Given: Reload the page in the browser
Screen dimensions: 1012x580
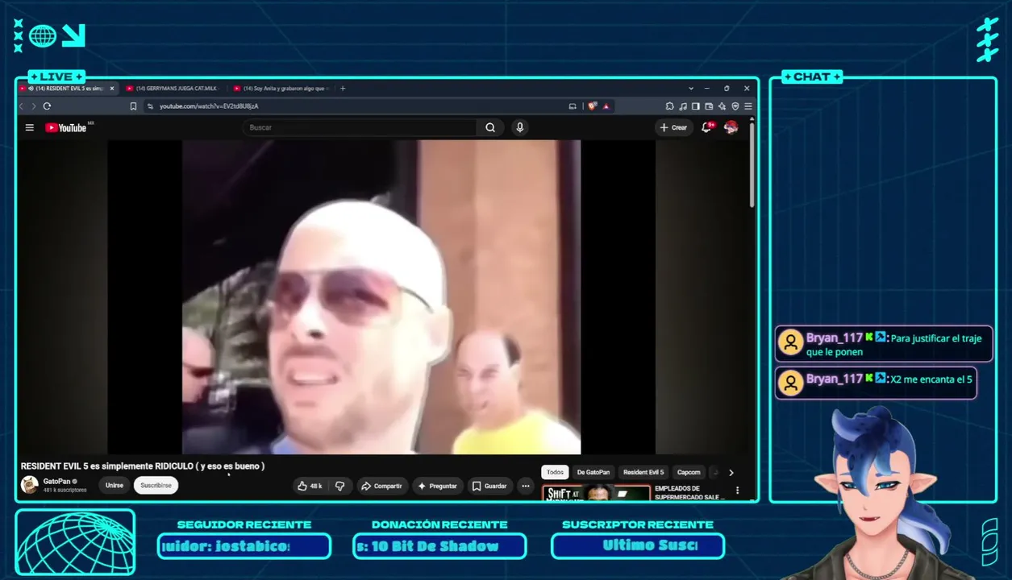Looking at the screenshot, I should pos(47,106).
